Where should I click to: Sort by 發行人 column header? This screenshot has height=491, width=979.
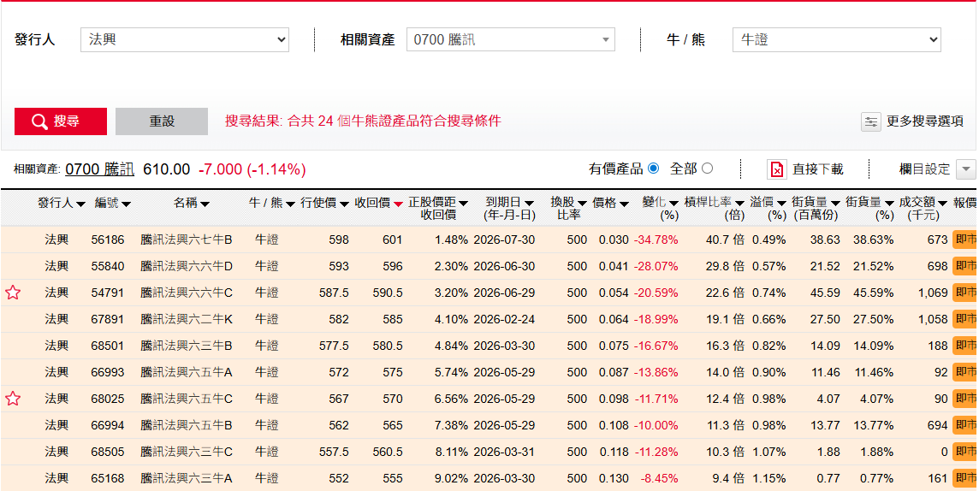[62, 204]
